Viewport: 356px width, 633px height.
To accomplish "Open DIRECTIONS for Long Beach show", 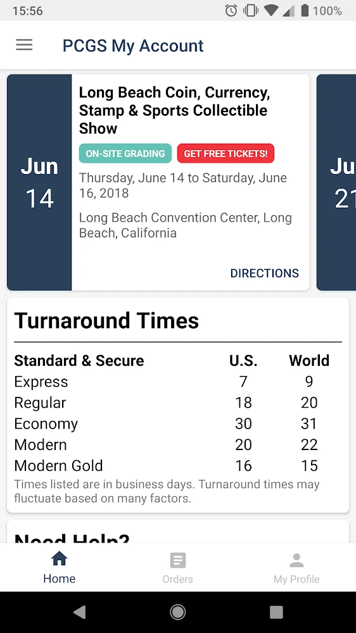I will (x=264, y=273).
